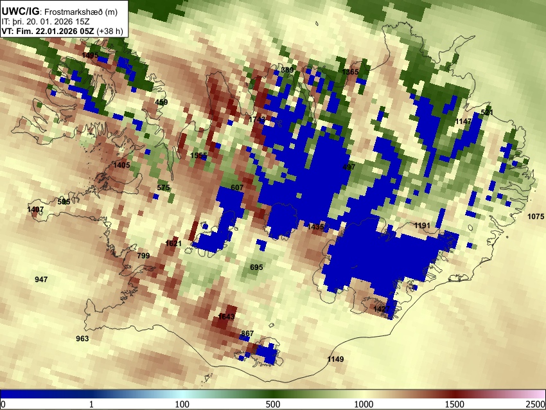Click the colorbar tick label 1500
The width and height of the screenshot is (546, 410).
tap(455, 404)
